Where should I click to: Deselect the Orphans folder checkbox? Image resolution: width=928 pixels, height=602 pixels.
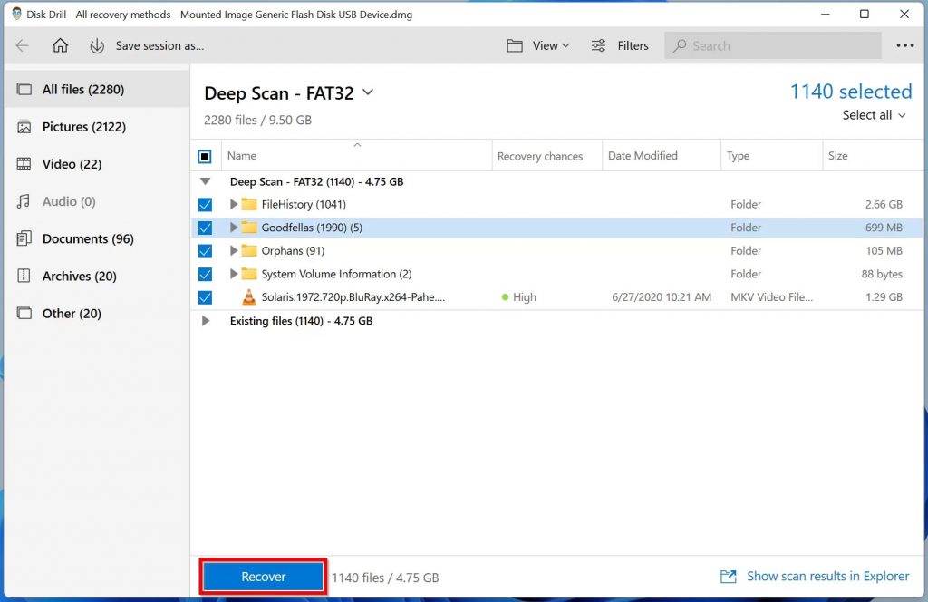(205, 251)
